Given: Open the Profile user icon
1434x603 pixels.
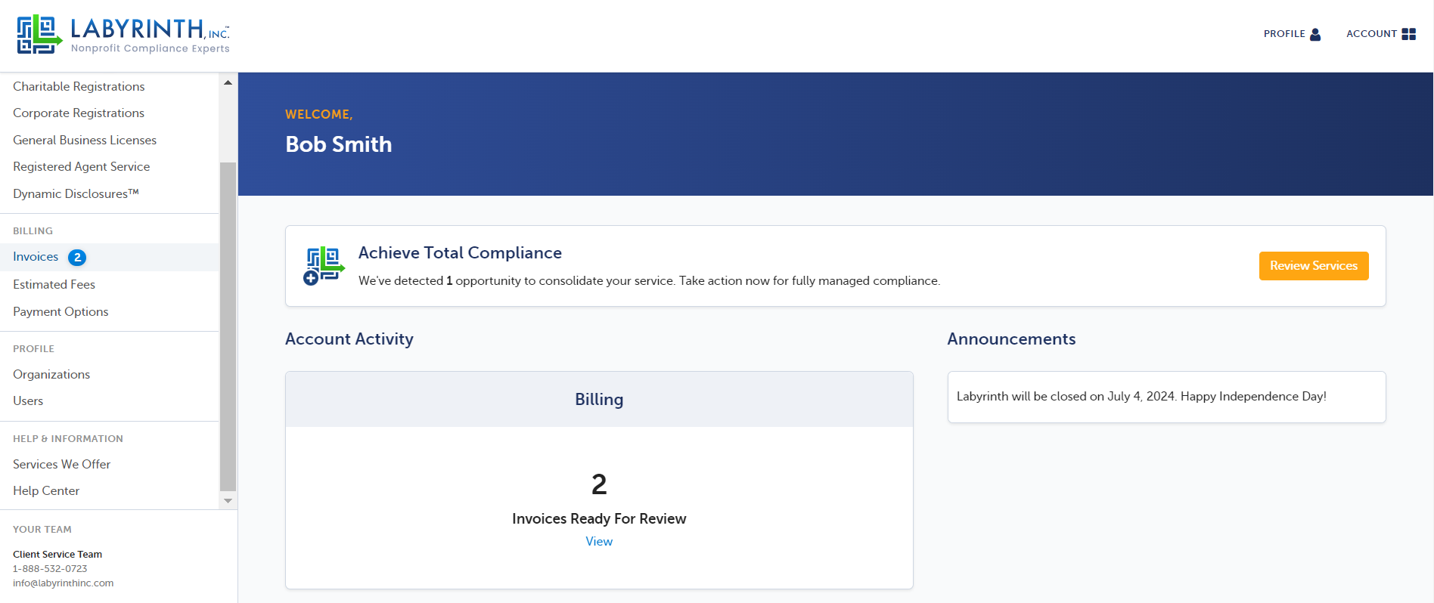Looking at the screenshot, I should point(1315,34).
